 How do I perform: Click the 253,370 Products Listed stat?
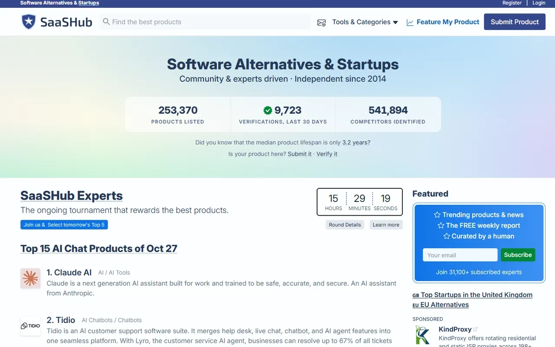[178, 115]
